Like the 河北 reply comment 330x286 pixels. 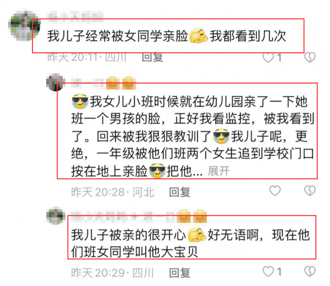[275, 191]
